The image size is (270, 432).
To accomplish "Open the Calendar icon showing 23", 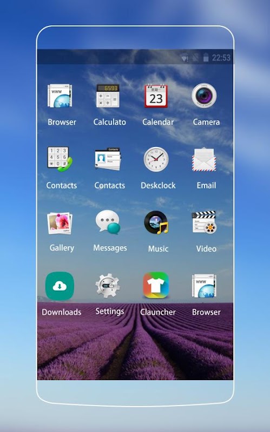I will click(x=156, y=96).
